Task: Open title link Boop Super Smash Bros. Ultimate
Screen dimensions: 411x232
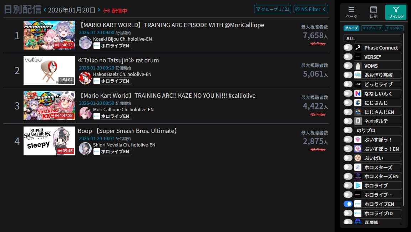Action: click(x=128, y=131)
